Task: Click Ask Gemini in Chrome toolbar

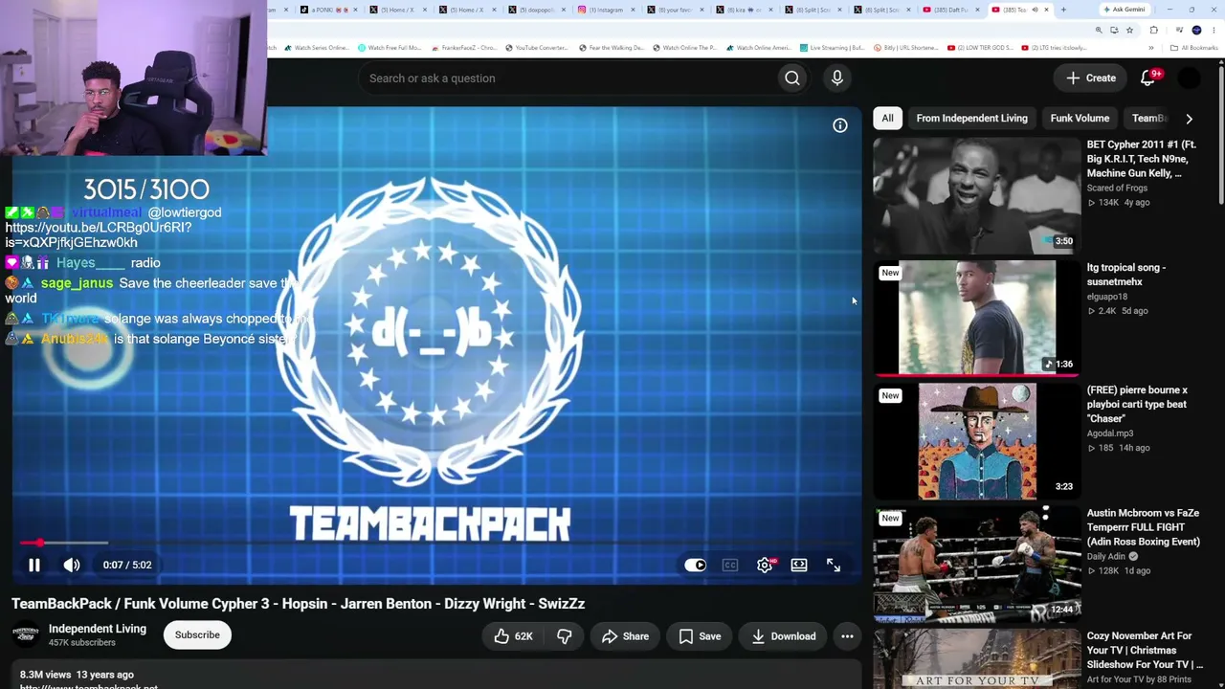Action: coord(1124,10)
